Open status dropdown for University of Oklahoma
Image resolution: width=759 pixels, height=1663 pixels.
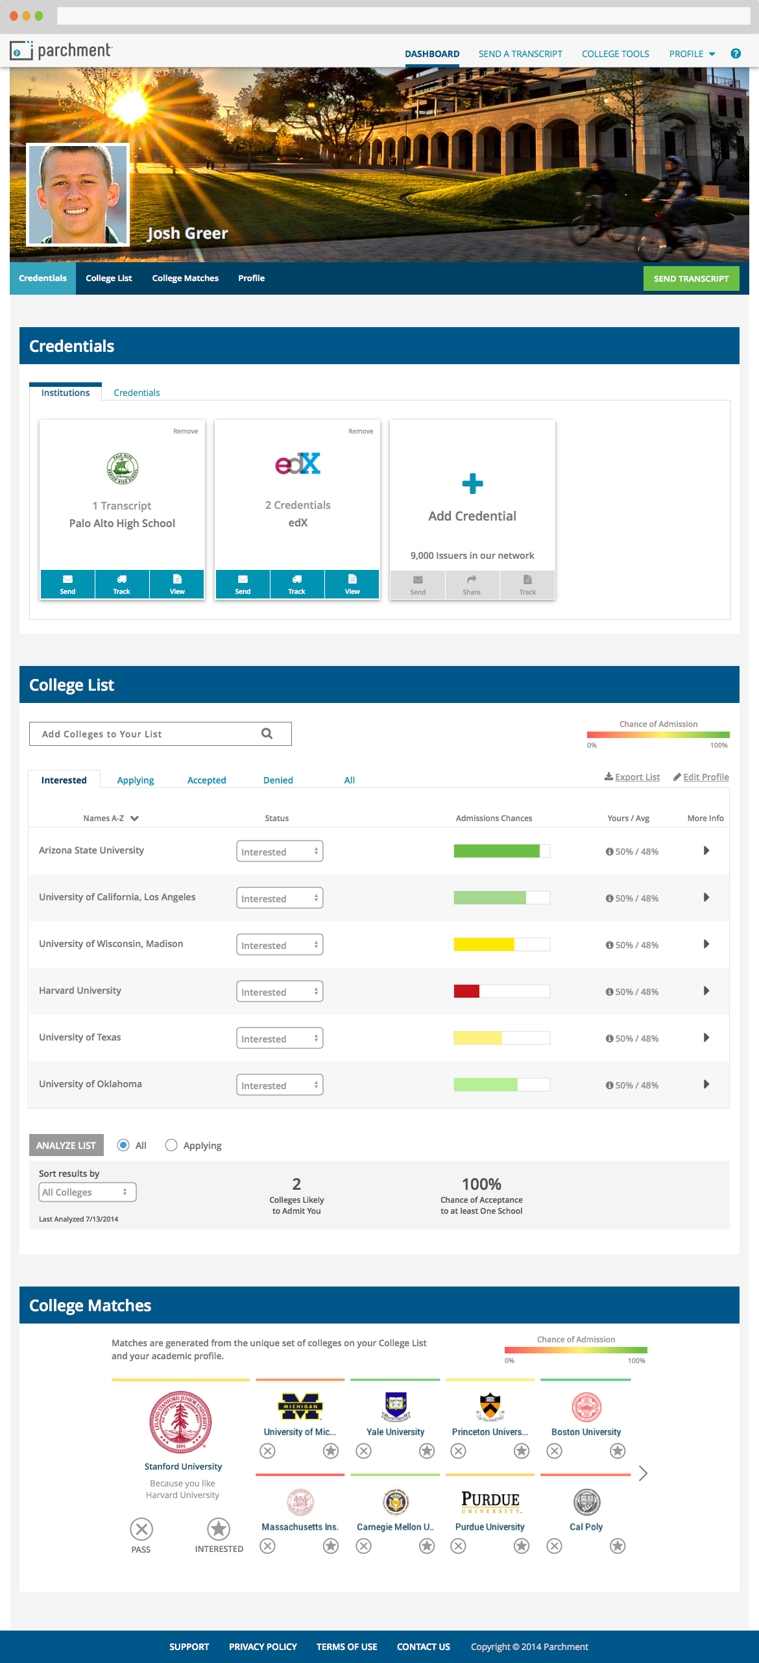280,1085
